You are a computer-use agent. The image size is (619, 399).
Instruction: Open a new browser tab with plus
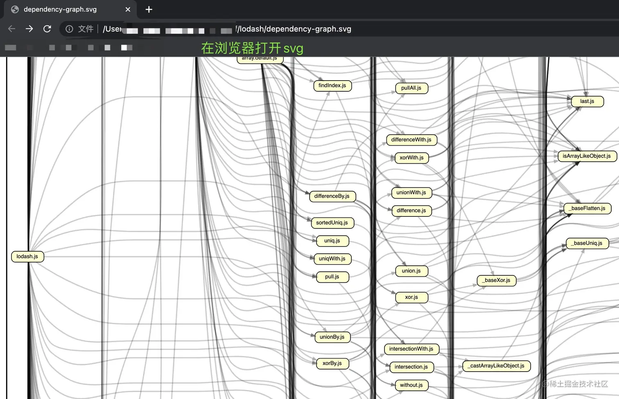click(149, 9)
